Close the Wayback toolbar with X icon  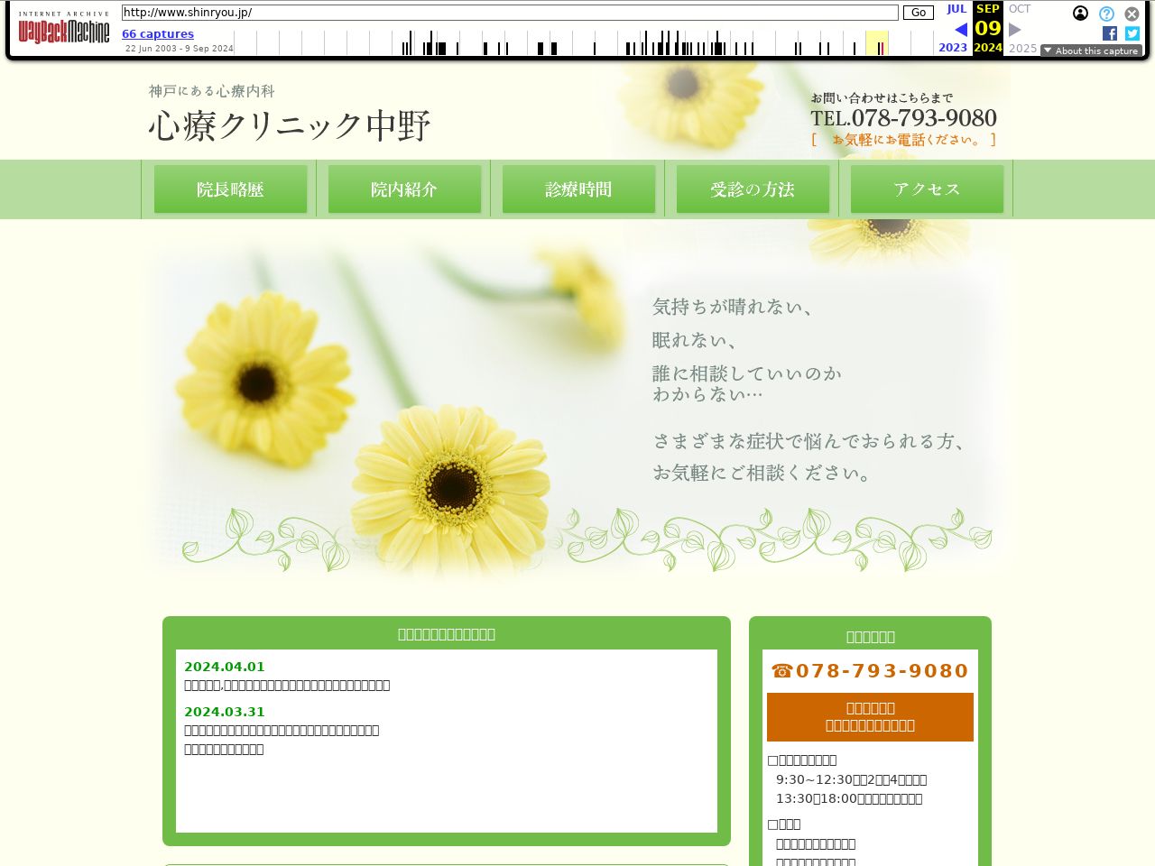click(x=1132, y=14)
